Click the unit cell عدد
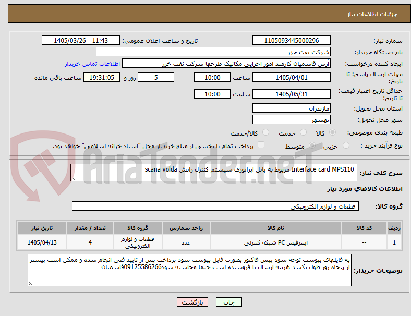Image resolution: width=411 pixels, height=316 pixels. tap(186, 242)
